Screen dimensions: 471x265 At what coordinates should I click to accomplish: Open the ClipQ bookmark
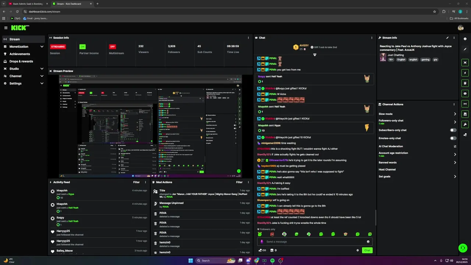coord(15,18)
